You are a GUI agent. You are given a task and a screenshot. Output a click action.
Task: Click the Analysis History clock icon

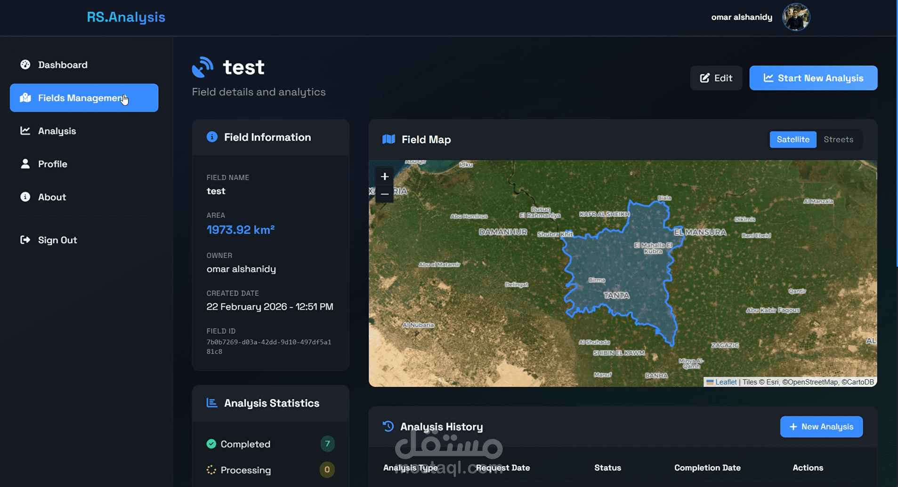pyautogui.click(x=388, y=426)
